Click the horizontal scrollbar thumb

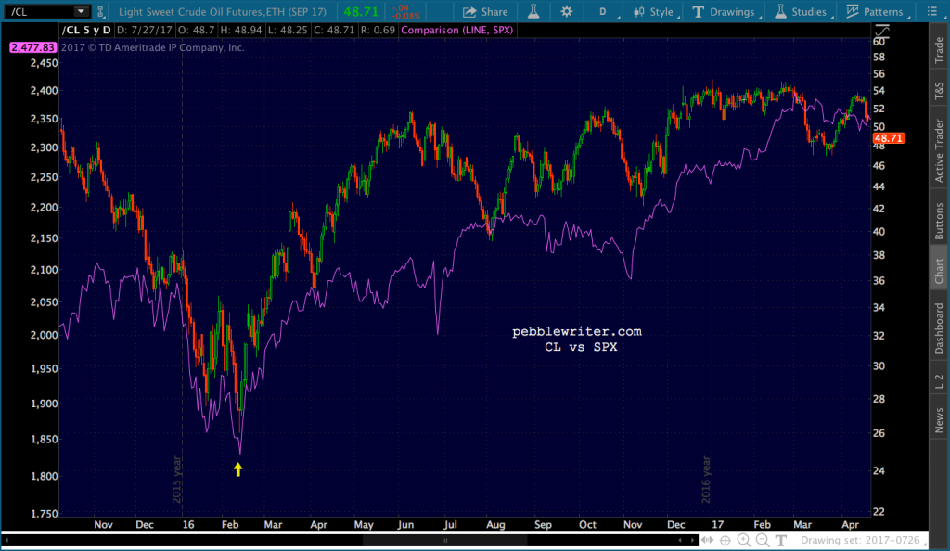pos(444,540)
